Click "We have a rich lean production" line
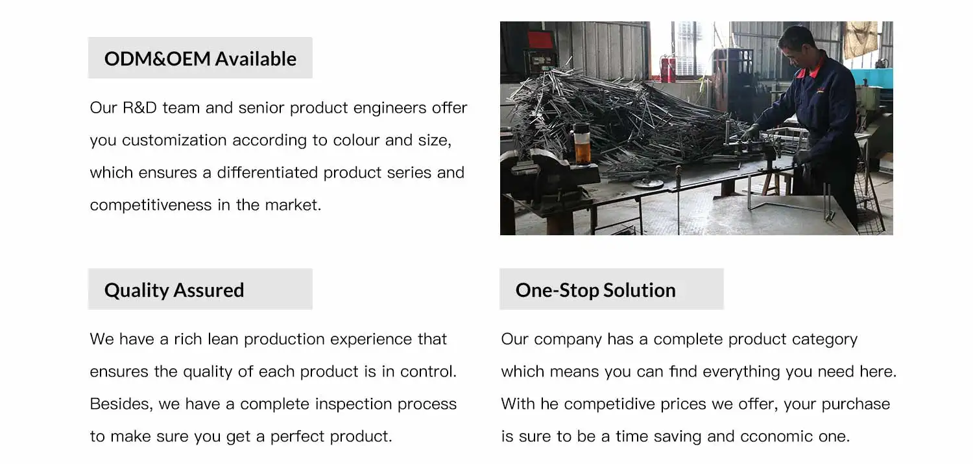Viewport: 973px width, 464px height. pos(268,339)
